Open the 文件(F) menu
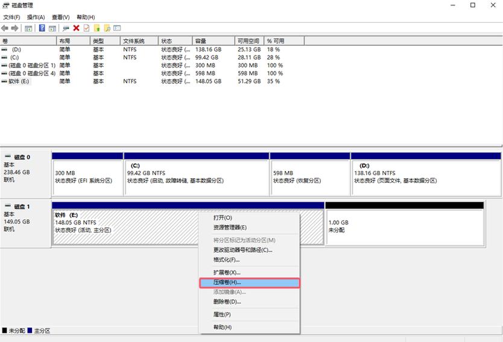Image resolution: width=503 pixels, height=342 pixels. click(x=11, y=17)
